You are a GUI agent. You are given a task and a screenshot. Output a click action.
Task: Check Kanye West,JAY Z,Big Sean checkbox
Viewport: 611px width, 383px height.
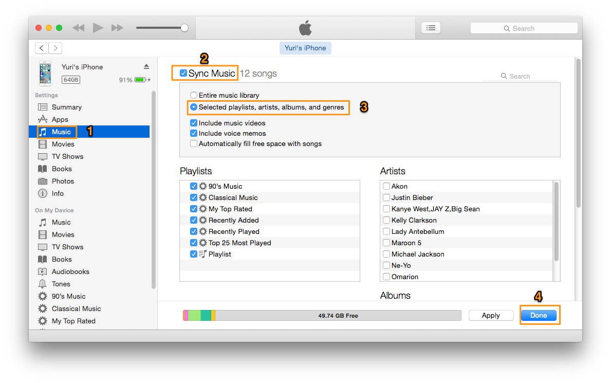click(386, 209)
